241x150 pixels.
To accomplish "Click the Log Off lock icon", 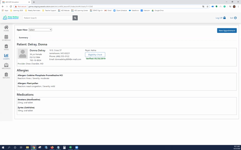I will [225, 18].
